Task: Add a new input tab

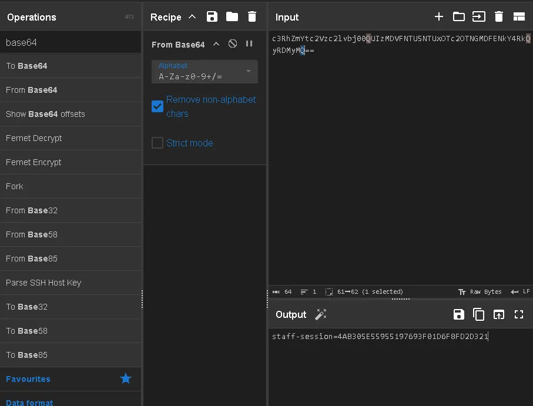Action: 439,16
